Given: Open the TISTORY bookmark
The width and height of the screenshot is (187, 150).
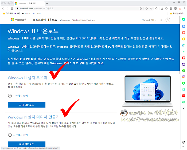Looking at the screenshot, I should (27, 13).
